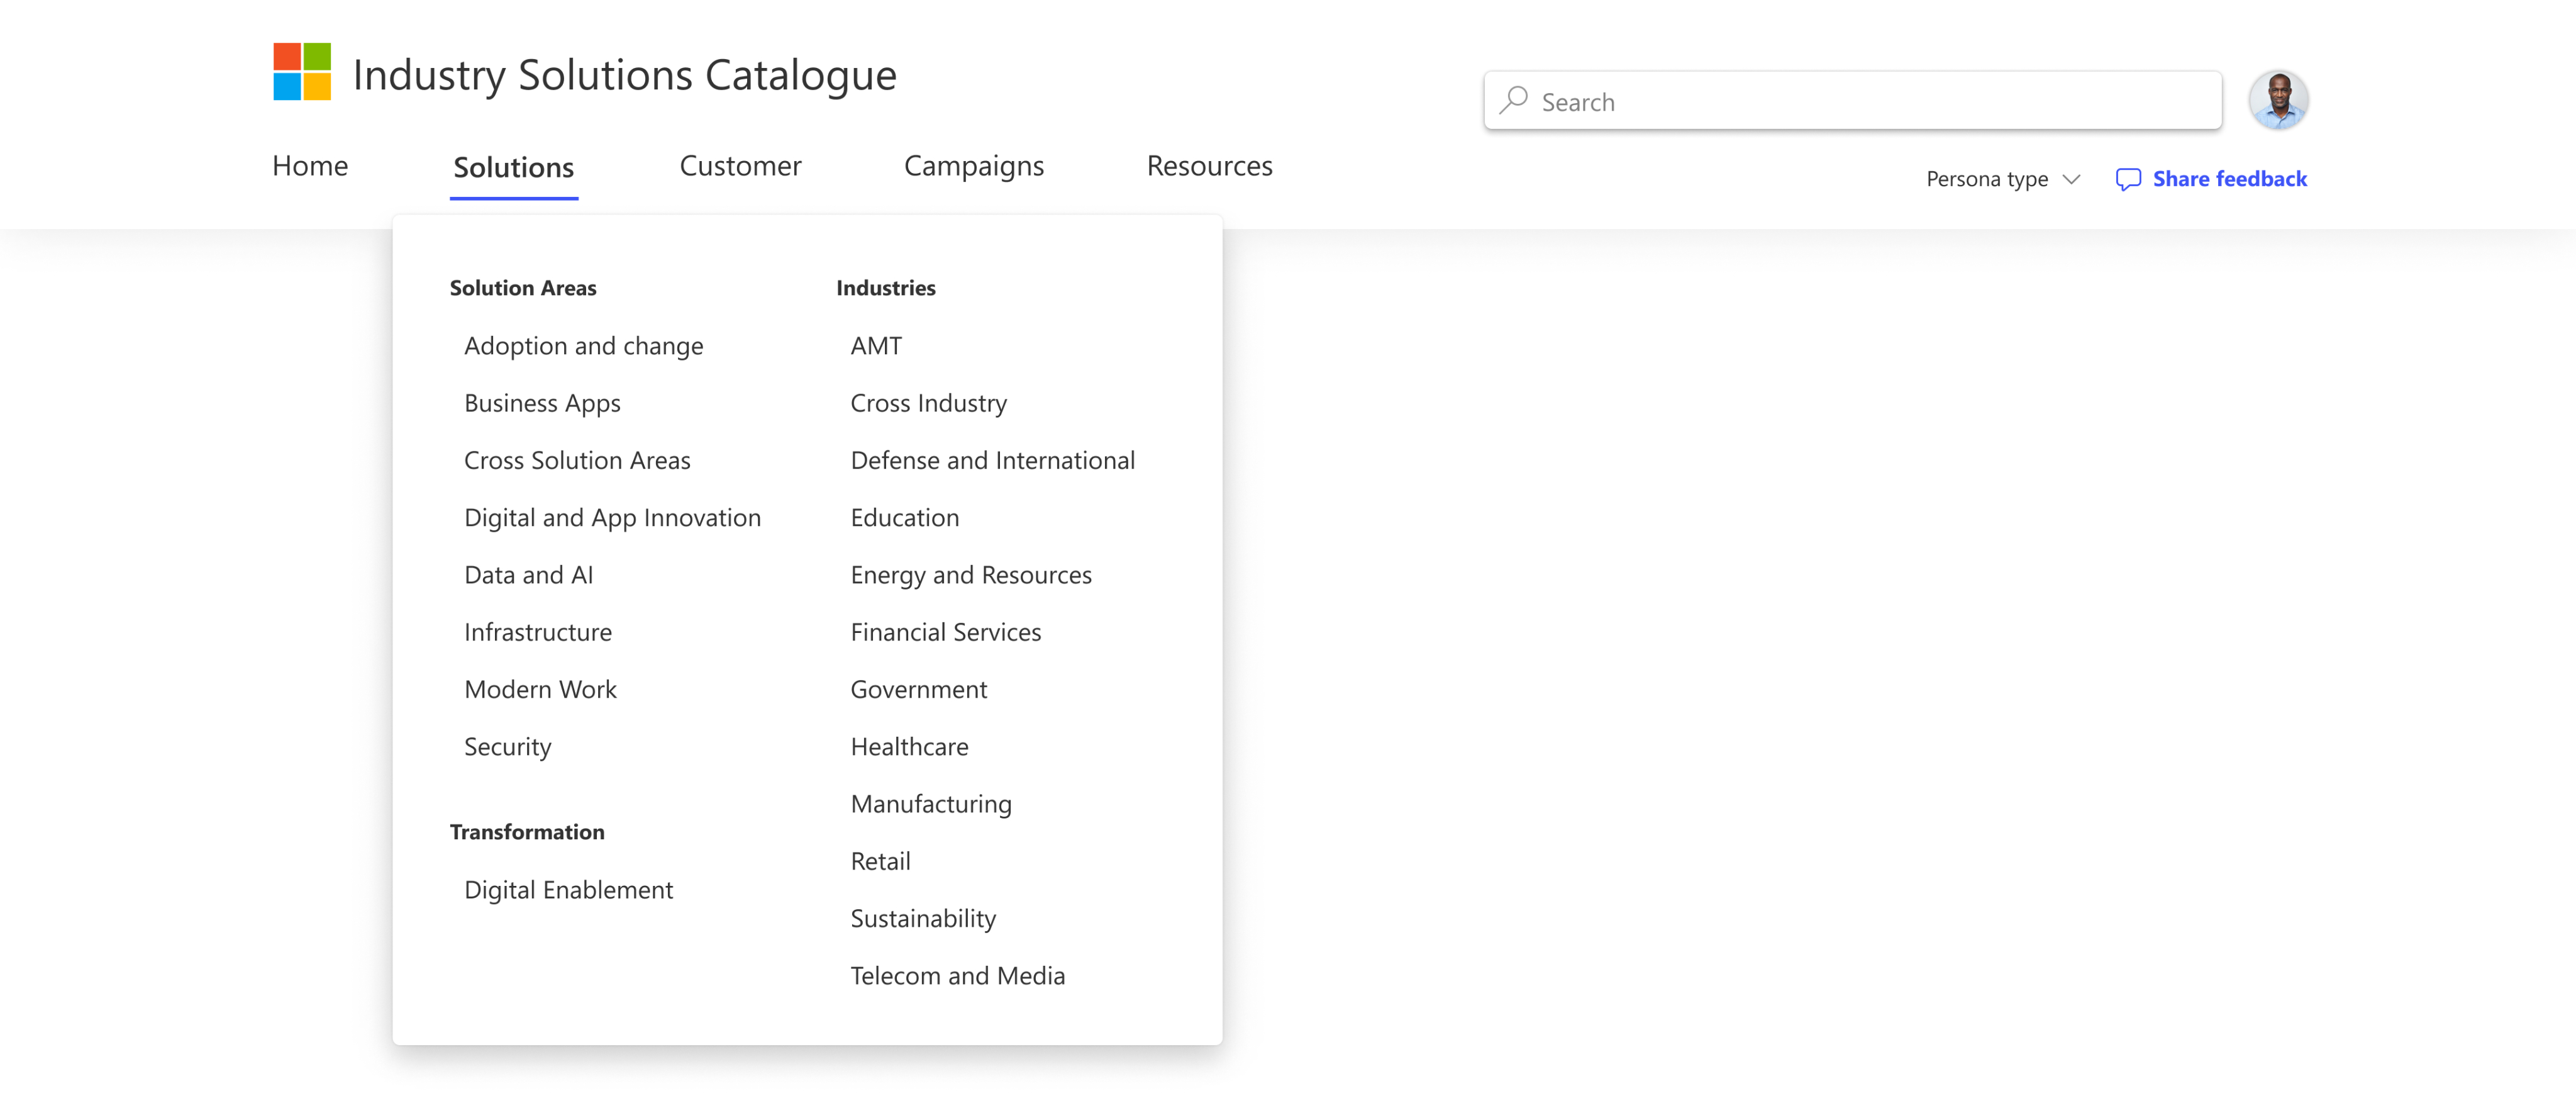2576x1108 pixels.
Task: Select Digital Enablement under Transformation
Action: (x=568, y=890)
